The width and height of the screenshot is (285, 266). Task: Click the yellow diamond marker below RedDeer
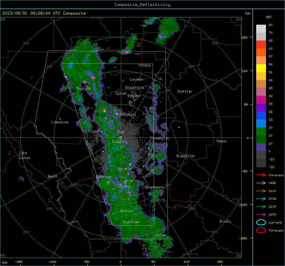pyautogui.click(x=130, y=103)
